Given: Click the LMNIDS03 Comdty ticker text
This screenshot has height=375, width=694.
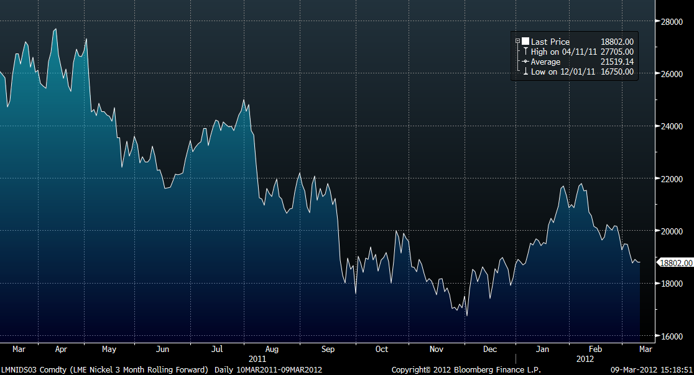Looking at the screenshot, I should click(30, 369).
